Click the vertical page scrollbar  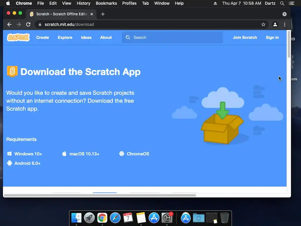click(x=289, y=44)
